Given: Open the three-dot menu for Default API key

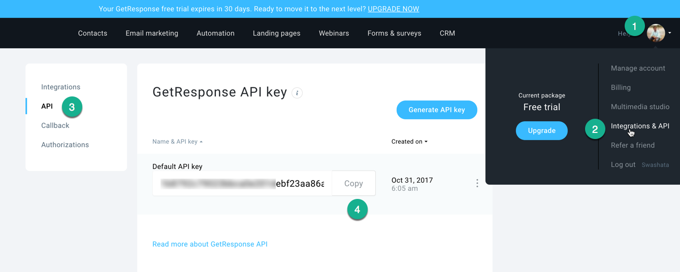Looking at the screenshot, I should [x=477, y=183].
